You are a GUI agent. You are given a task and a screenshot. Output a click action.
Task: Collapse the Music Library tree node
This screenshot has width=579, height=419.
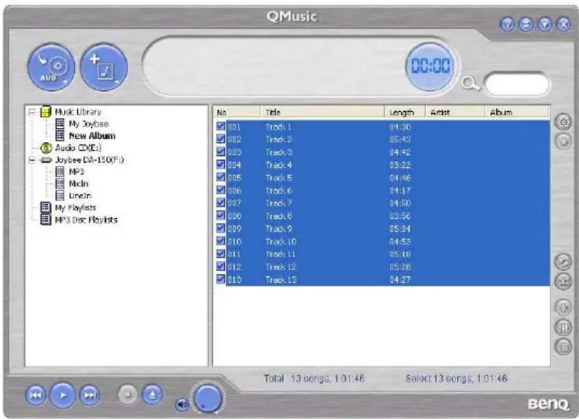pyautogui.click(x=33, y=112)
